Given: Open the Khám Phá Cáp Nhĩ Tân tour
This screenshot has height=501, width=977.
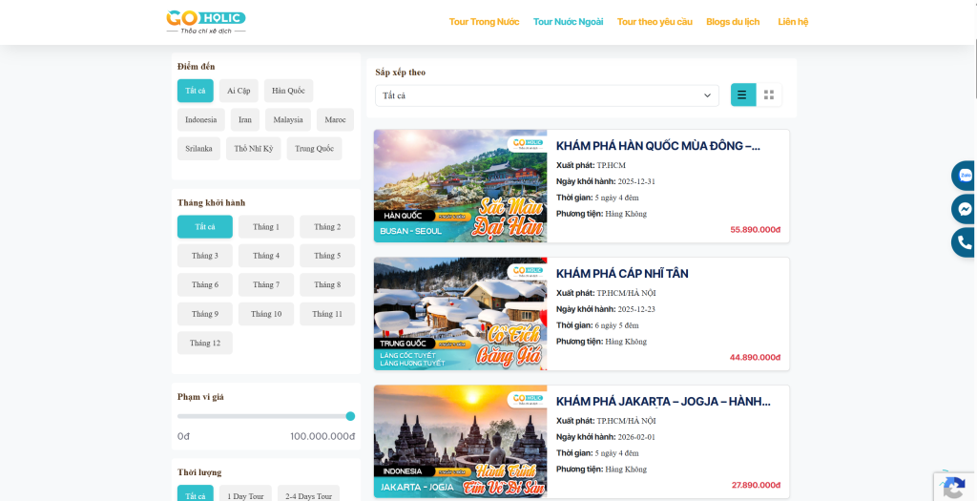Looking at the screenshot, I should 621,274.
